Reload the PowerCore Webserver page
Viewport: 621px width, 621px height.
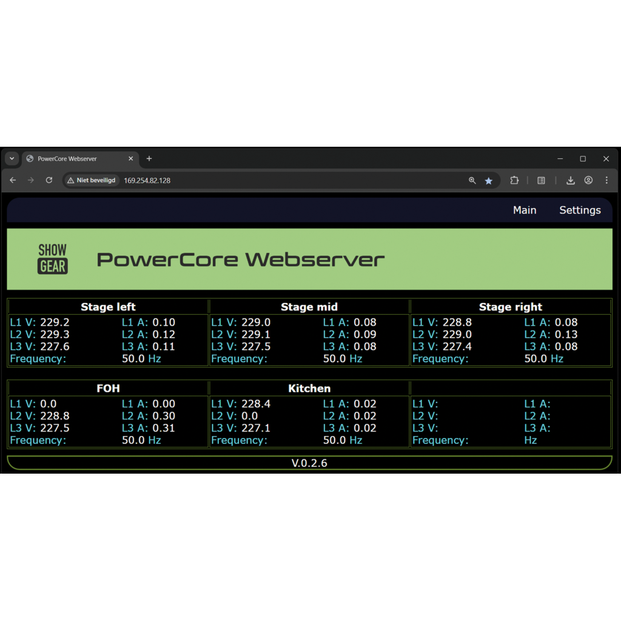[x=49, y=181]
